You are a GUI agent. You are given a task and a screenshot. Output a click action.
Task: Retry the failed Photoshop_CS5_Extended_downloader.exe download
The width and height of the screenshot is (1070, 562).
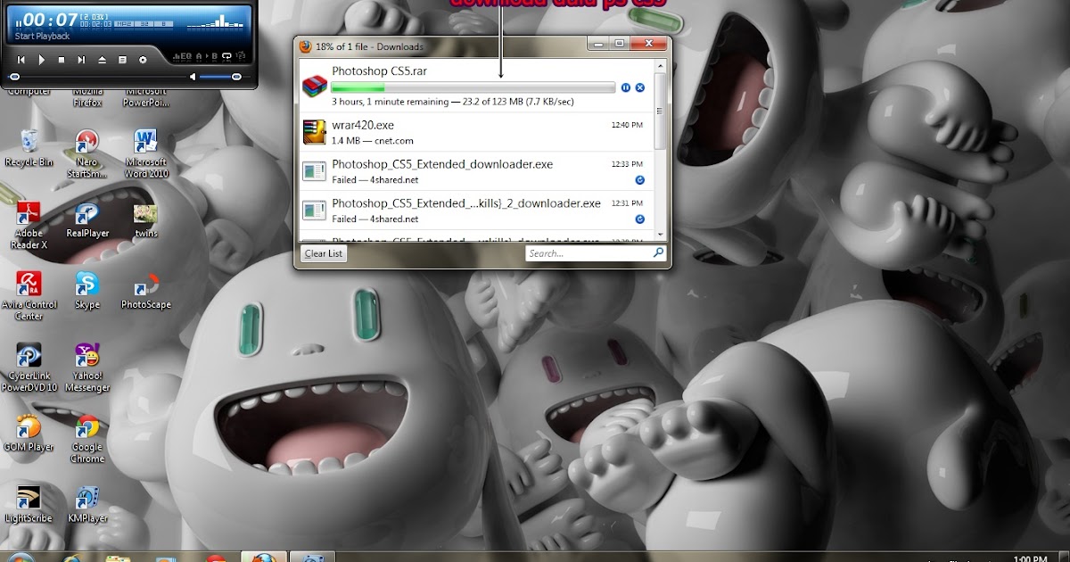639,179
